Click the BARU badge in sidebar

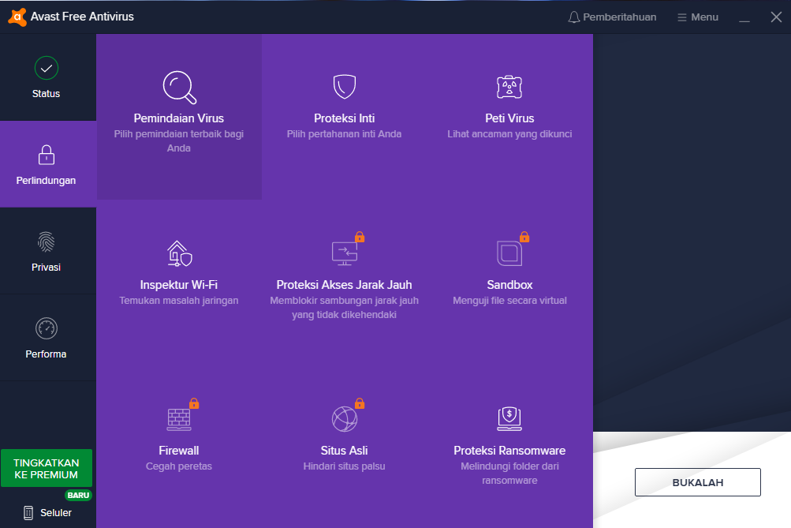[x=78, y=495]
